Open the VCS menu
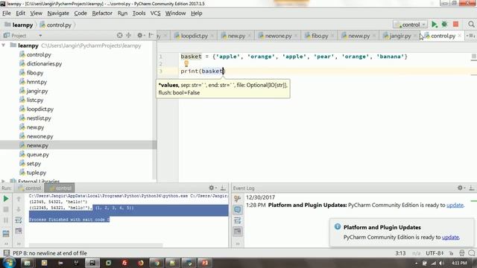Viewport: 477px width, 268px height. pos(155,13)
